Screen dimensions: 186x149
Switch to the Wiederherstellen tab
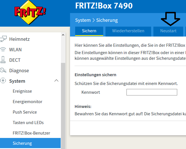128,31
